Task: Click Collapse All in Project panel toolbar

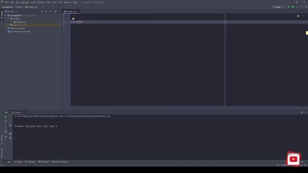Action: 51,12
